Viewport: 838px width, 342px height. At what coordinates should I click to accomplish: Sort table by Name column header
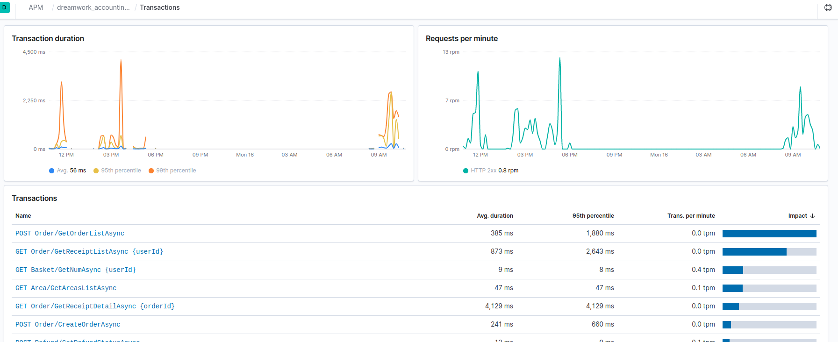(23, 216)
